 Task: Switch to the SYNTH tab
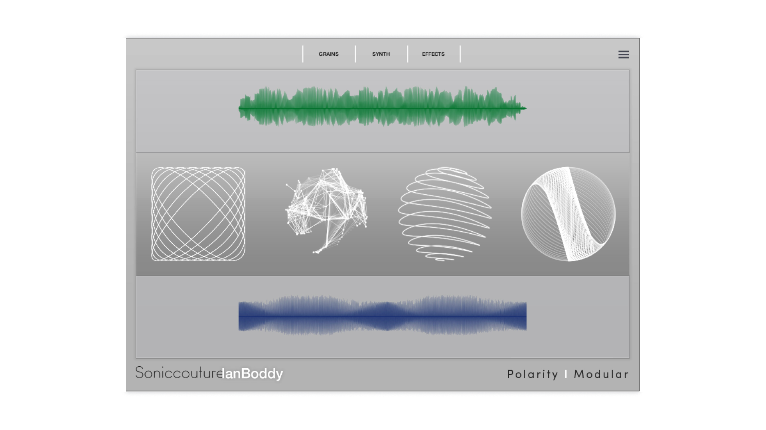click(x=381, y=54)
